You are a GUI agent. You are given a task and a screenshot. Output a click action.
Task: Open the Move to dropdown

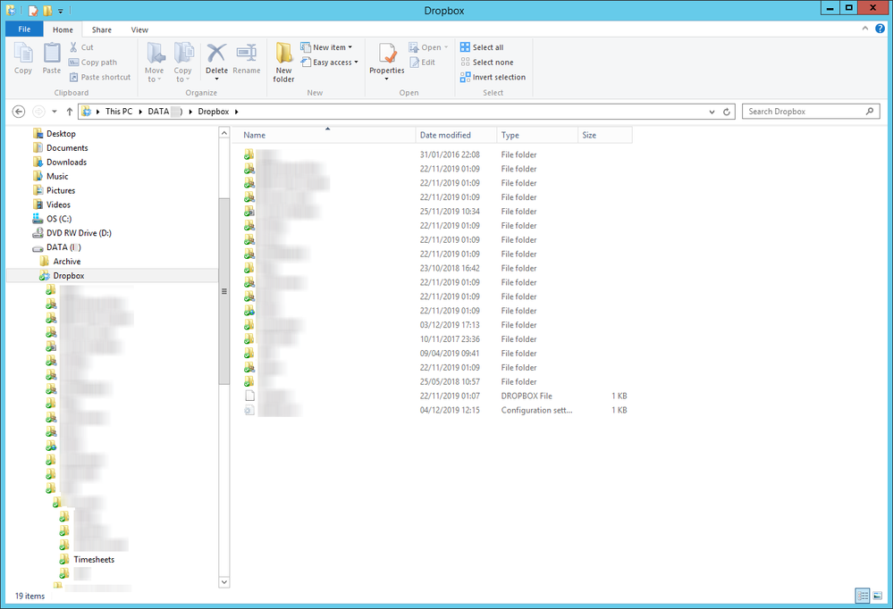click(155, 63)
